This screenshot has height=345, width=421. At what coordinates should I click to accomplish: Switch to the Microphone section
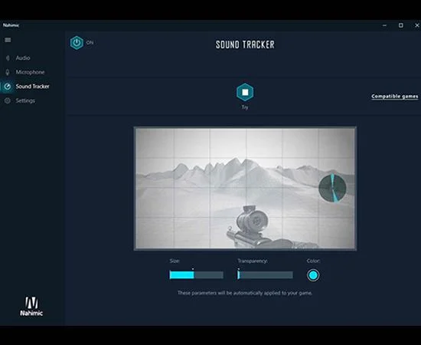[30, 72]
